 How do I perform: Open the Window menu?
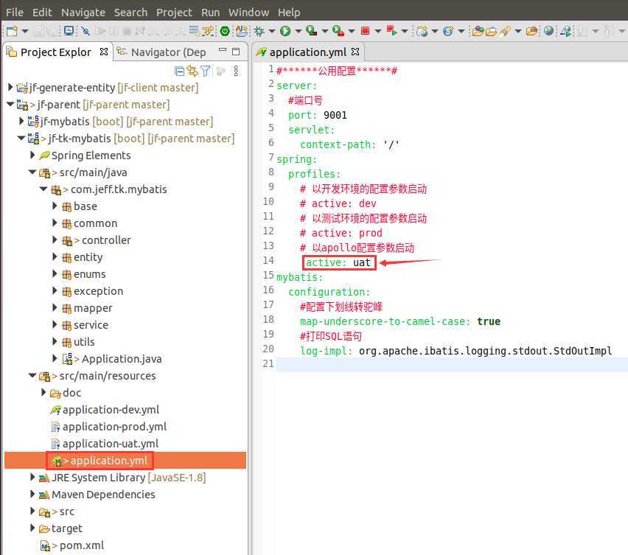[248, 13]
